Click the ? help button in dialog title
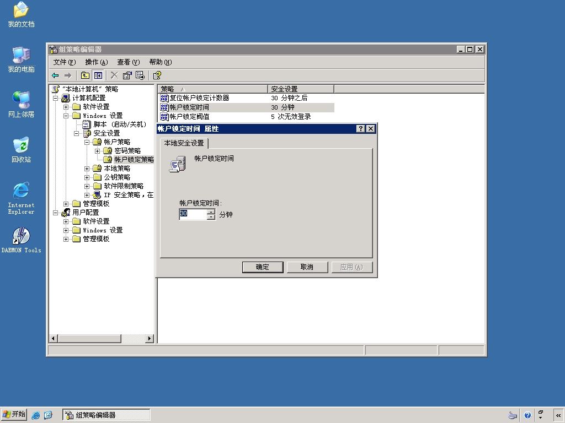The width and height of the screenshot is (565, 423). pyautogui.click(x=360, y=129)
